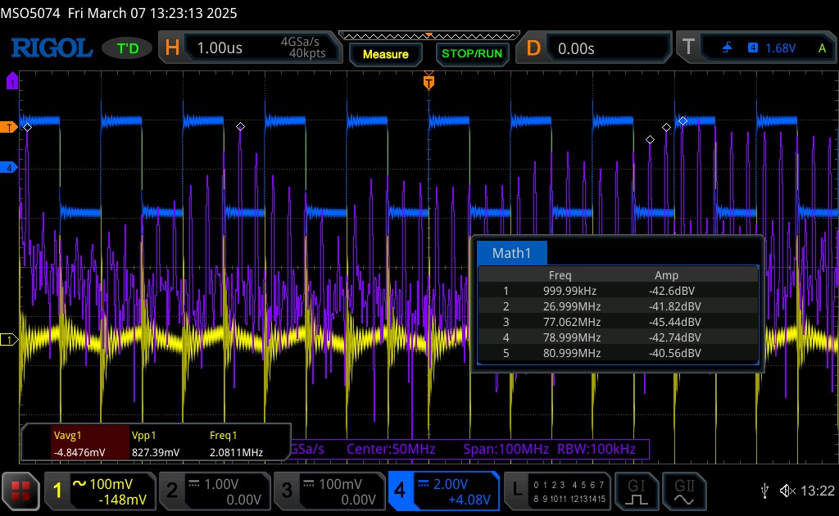Click the muted speaker icon
Screen dimensions: 839x516
787,491
